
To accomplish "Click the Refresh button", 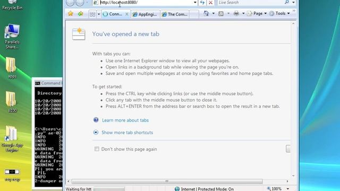I will 202,2.
